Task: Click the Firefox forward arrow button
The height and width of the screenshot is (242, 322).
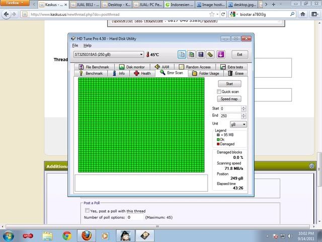Action: click(14, 14)
